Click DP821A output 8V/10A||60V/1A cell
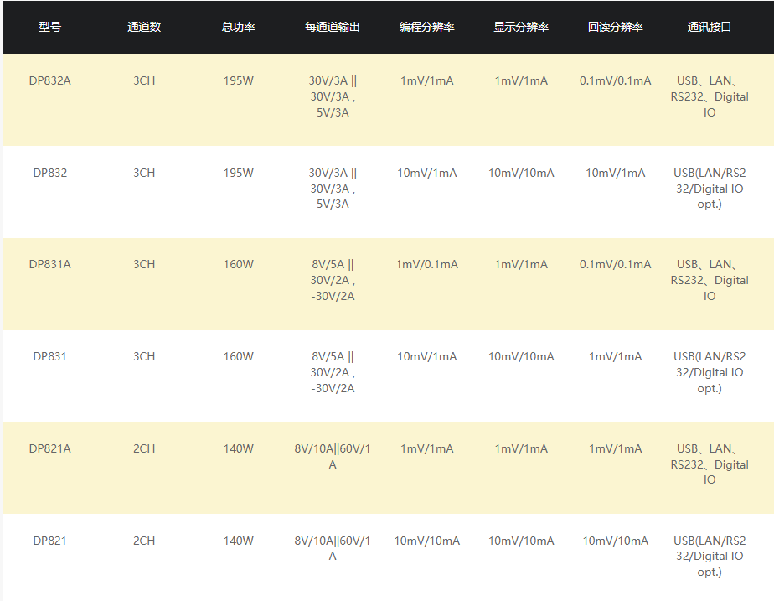The width and height of the screenshot is (774, 601). coord(333,456)
